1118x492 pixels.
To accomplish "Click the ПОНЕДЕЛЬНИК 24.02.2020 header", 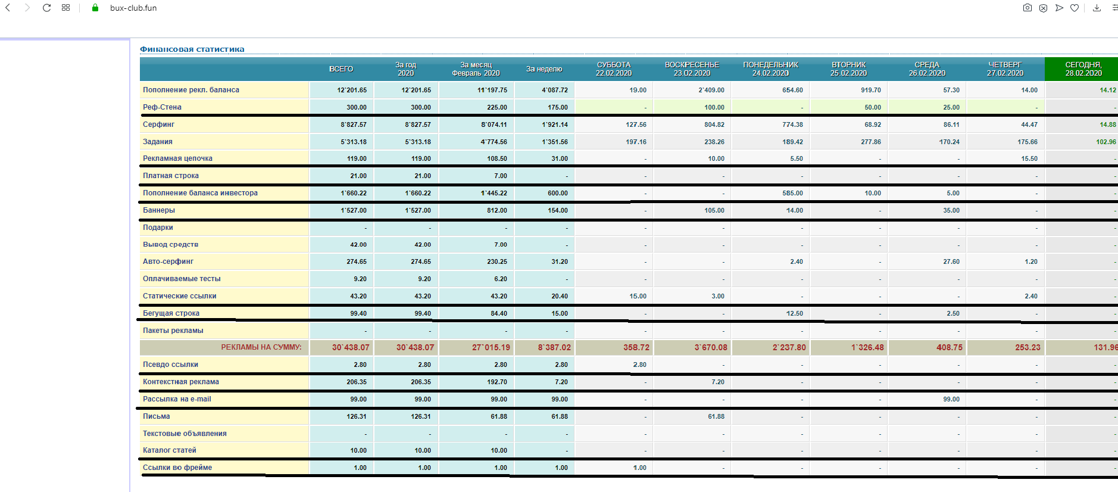I will click(x=770, y=69).
